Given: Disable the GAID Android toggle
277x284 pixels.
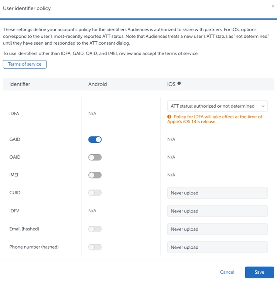Looking at the screenshot, I should [x=95, y=139].
